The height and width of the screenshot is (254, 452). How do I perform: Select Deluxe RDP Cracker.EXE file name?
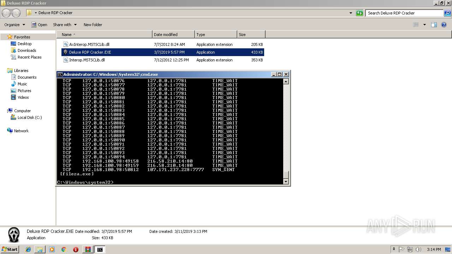[x=90, y=52]
